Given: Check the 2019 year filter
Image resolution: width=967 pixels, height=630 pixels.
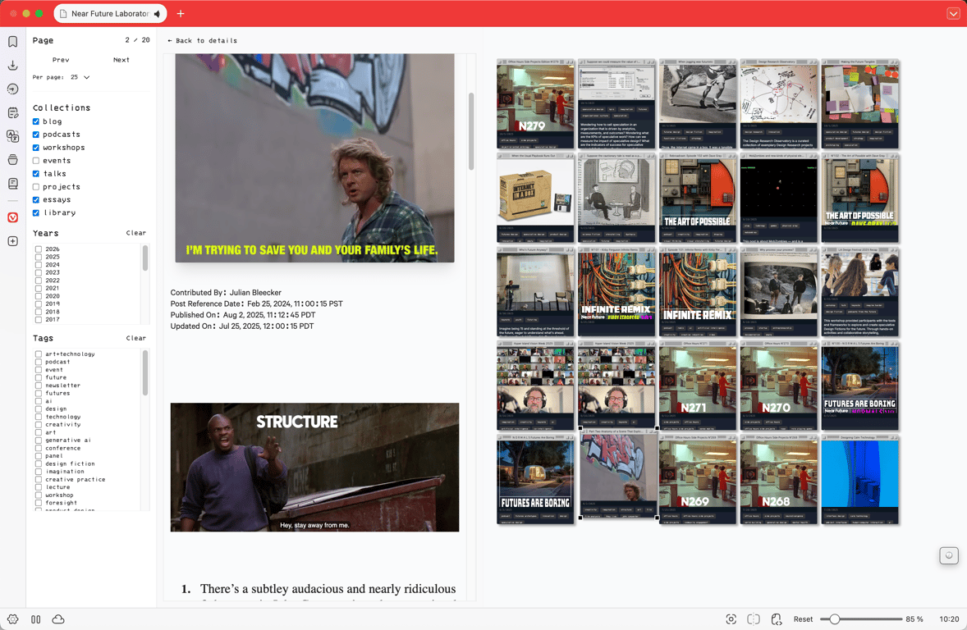Looking at the screenshot, I should (39, 304).
